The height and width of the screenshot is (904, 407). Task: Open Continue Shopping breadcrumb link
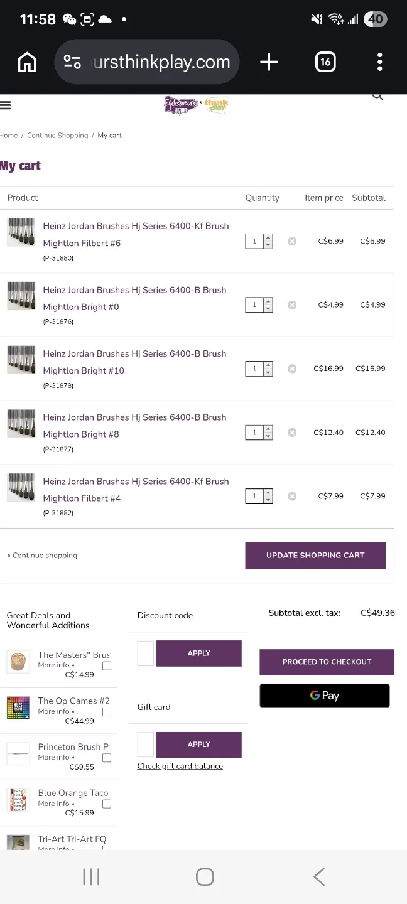point(58,136)
